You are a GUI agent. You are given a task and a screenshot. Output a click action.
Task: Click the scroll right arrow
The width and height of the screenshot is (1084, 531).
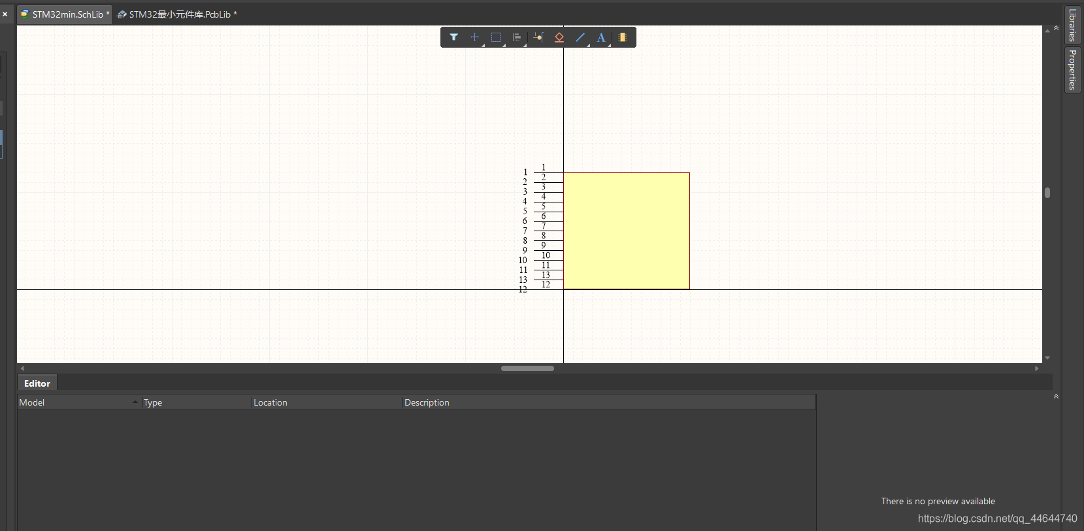click(x=1037, y=368)
